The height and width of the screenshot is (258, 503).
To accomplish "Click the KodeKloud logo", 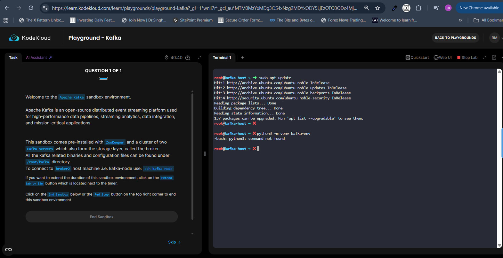I will click(x=29, y=38).
